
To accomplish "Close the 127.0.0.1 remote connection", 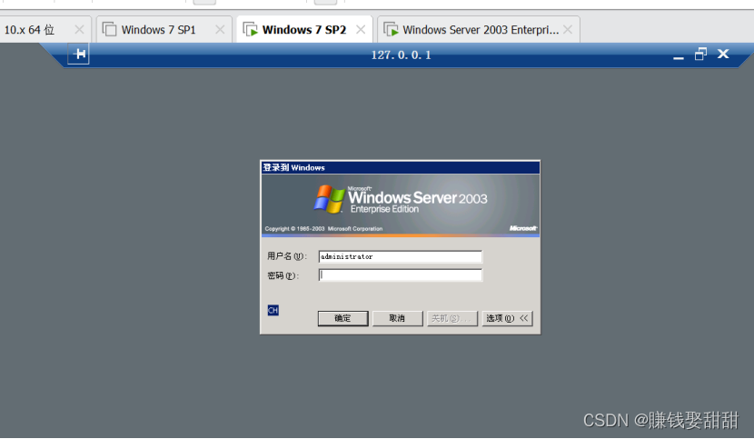I will [x=723, y=54].
